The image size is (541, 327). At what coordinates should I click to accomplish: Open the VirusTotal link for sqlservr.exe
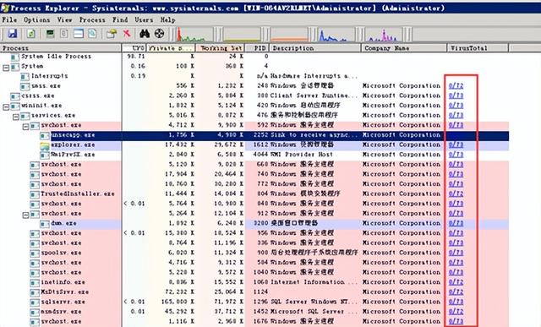point(456,302)
